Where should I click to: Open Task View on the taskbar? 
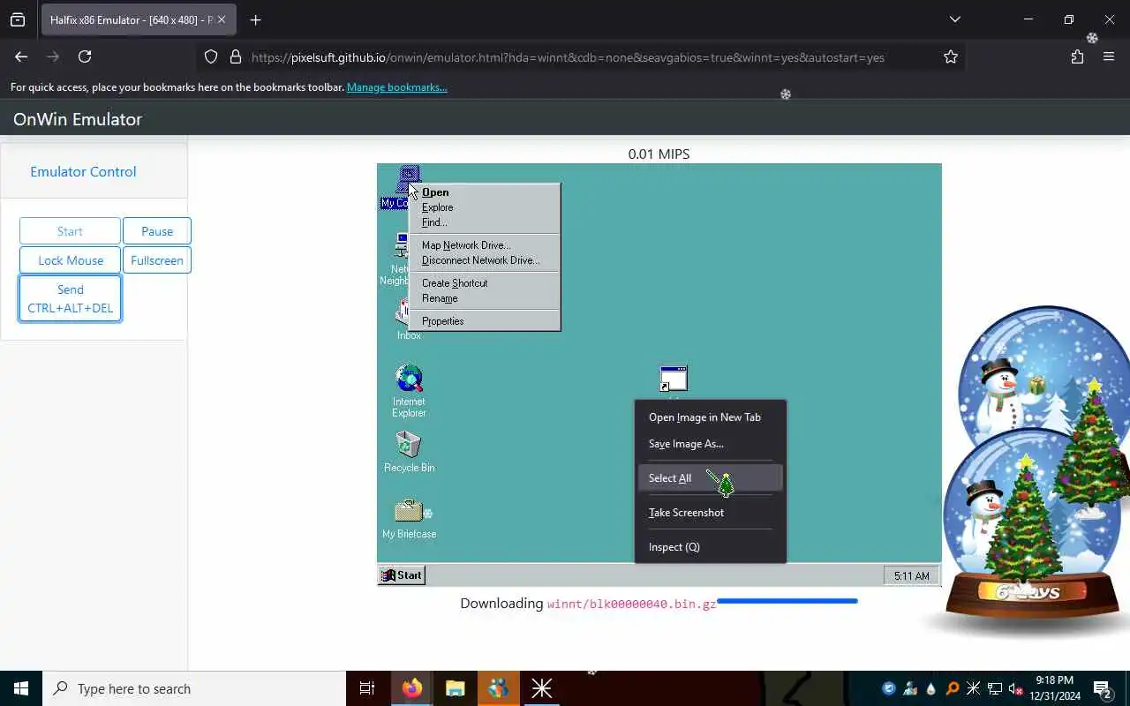(x=367, y=688)
